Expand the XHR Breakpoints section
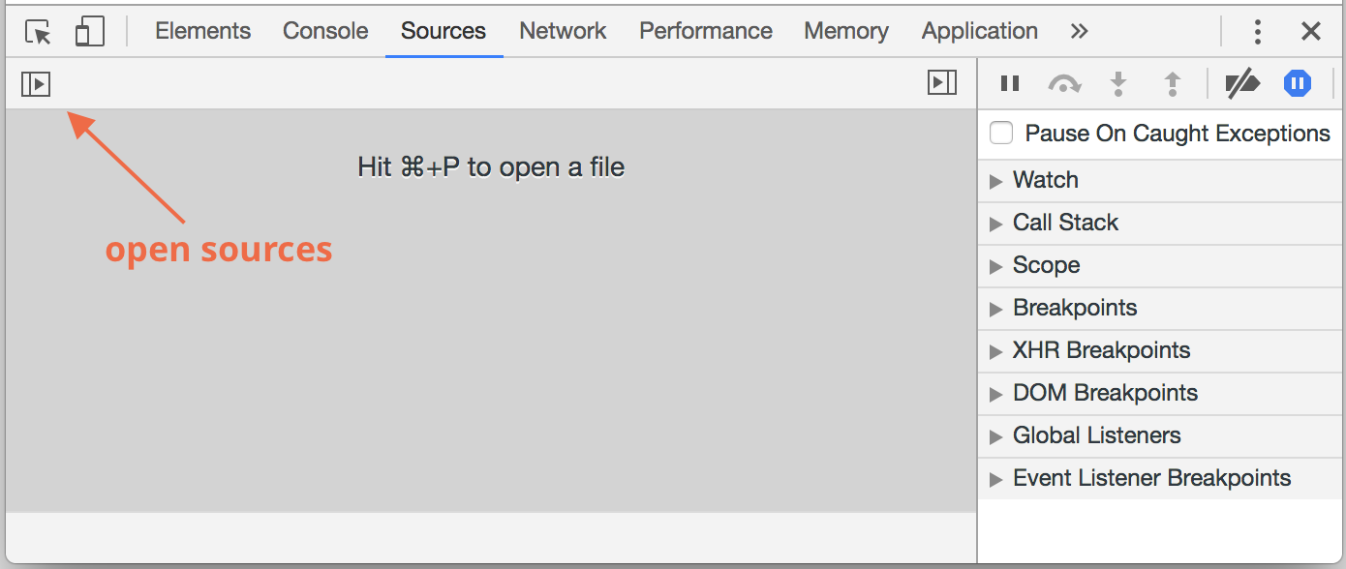 pos(1160,350)
